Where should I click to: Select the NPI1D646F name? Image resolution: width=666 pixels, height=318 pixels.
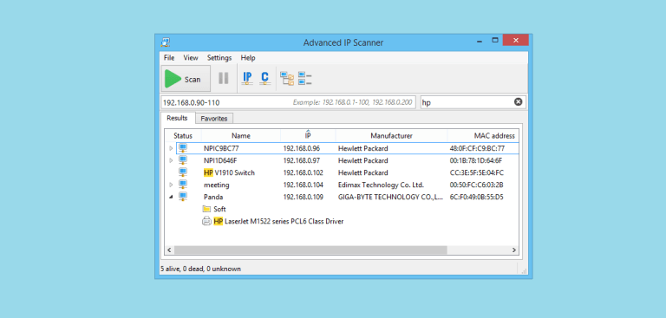coord(220,160)
